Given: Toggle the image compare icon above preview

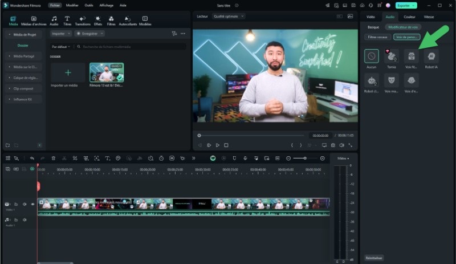Looking at the screenshot, I should click(351, 17).
